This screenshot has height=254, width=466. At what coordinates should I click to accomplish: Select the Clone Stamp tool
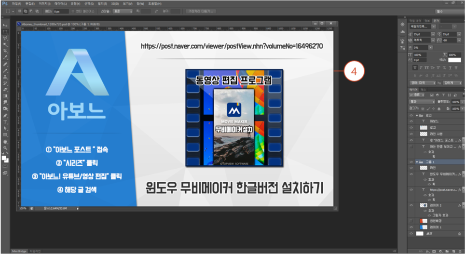[x=5, y=77]
